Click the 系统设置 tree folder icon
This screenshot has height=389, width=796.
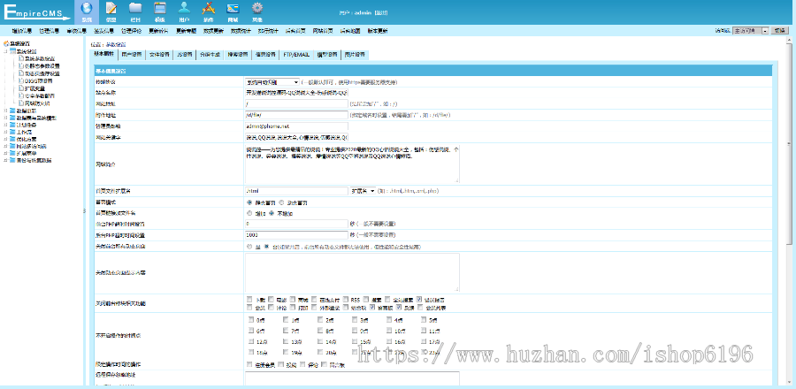(x=12, y=51)
